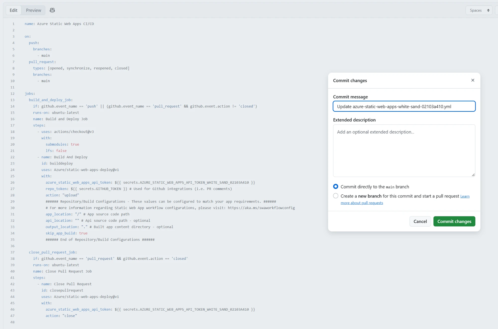Screen dimensions: 498x329
Task: Click 'repo_token' line
Action: click(139, 189)
